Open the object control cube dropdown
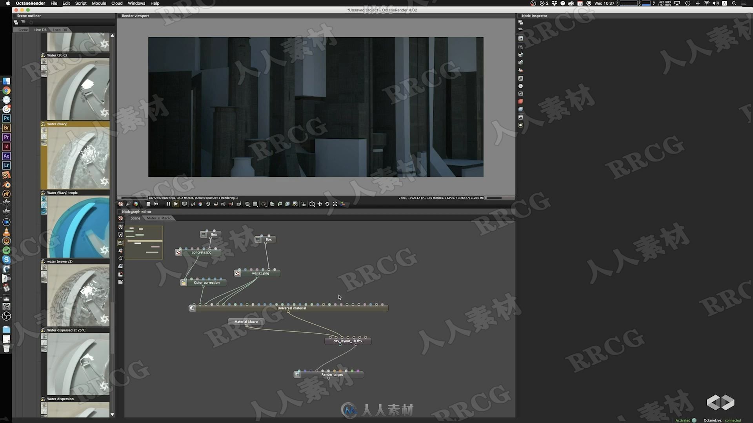 click(312, 204)
